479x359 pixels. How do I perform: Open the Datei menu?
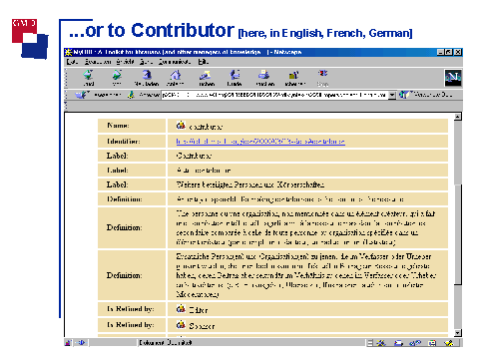[72, 62]
